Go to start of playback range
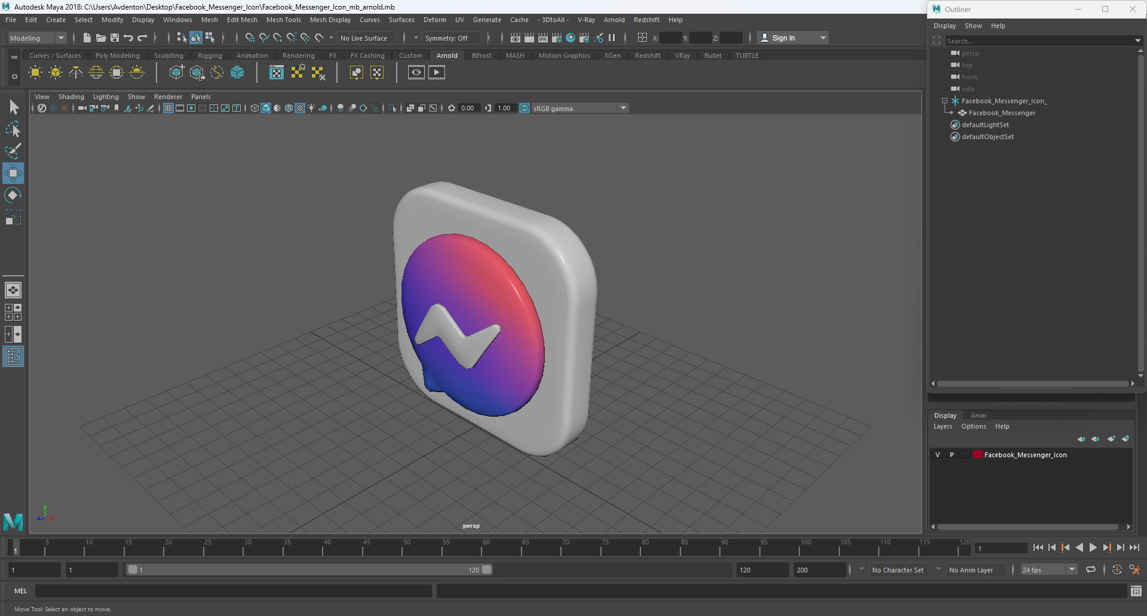Image resolution: width=1147 pixels, height=616 pixels. tap(1038, 547)
